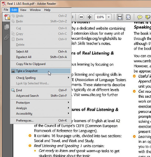Screen dimensions: 151x157
Task: Select Copy File to Clipboard
Action: (41, 64)
